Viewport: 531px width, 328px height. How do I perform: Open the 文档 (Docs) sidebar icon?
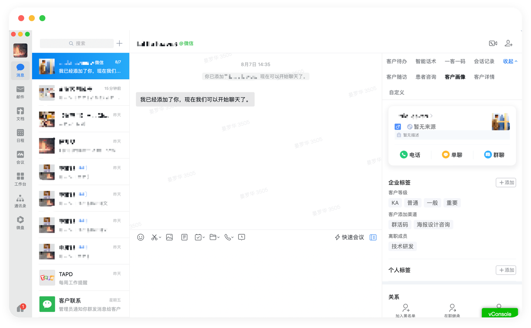(20, 113)
